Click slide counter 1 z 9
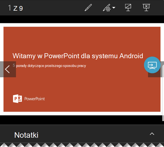Screen dimensions: 164x147 tap(16, 8)
